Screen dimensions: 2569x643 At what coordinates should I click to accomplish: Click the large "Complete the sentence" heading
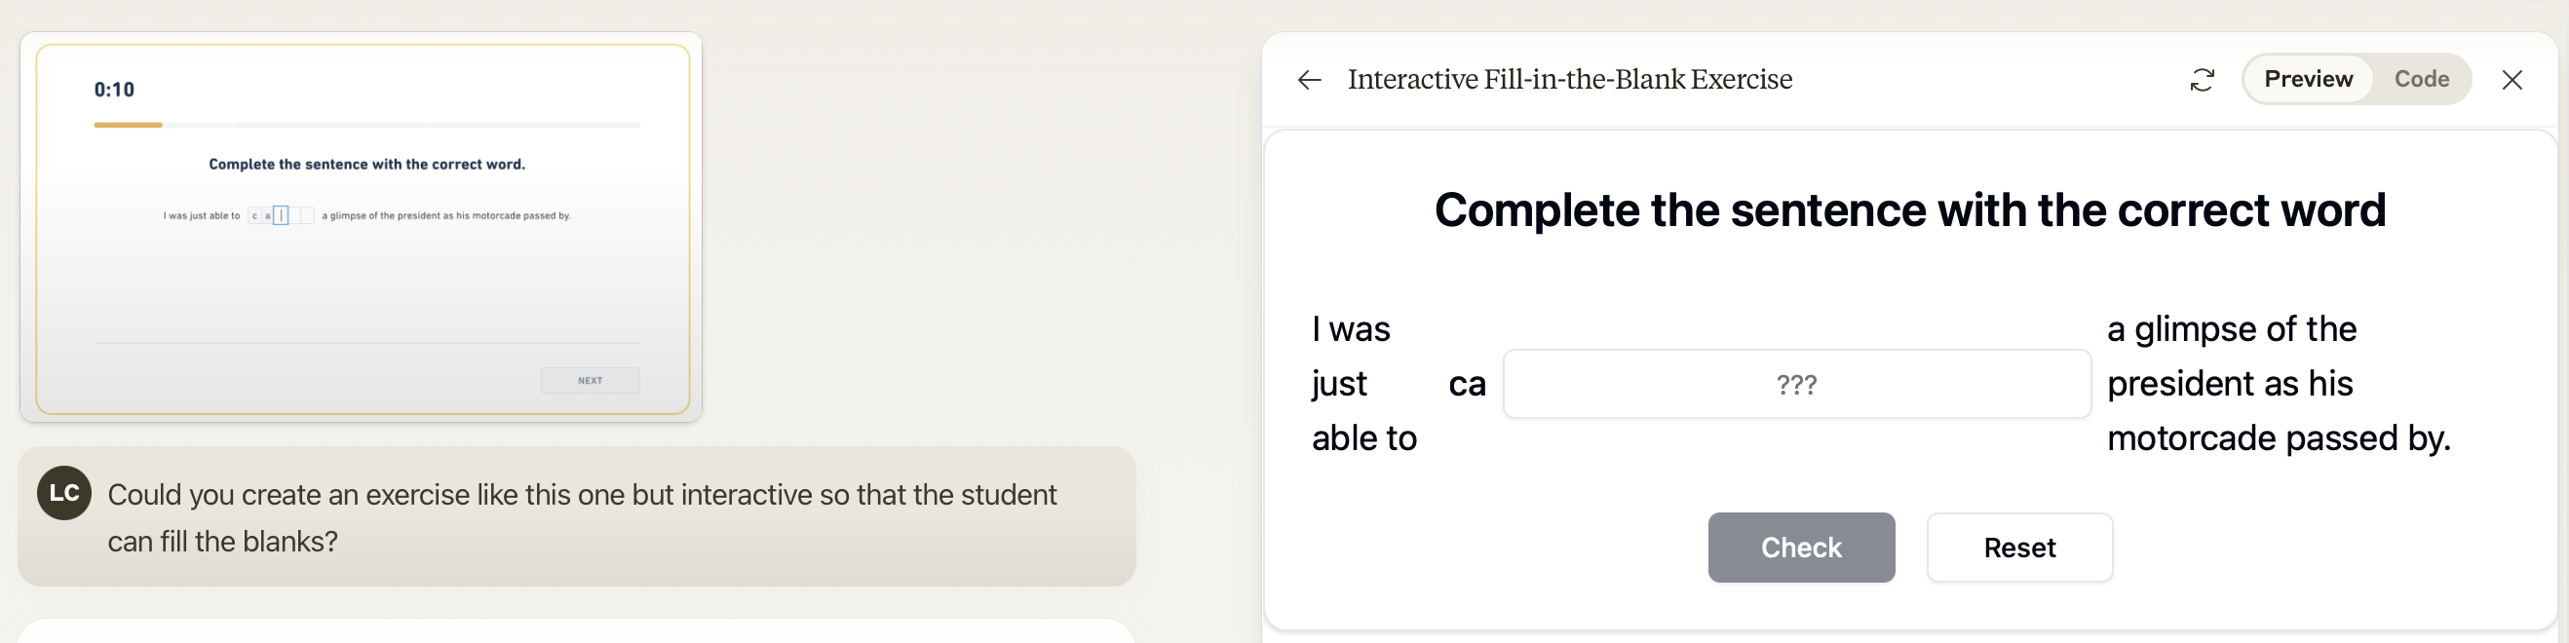click(x=1910, y=210)
